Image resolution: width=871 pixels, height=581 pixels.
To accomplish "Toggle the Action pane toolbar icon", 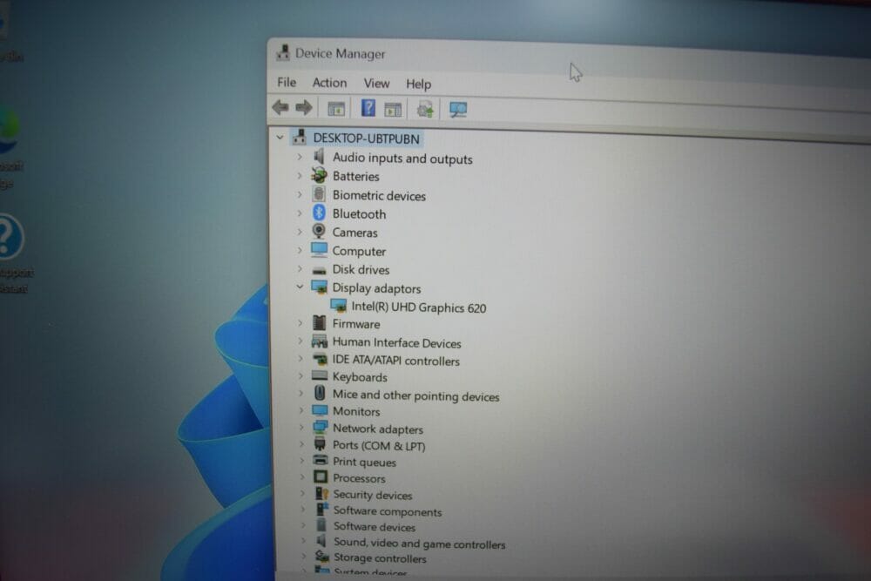I will [393, 110].
